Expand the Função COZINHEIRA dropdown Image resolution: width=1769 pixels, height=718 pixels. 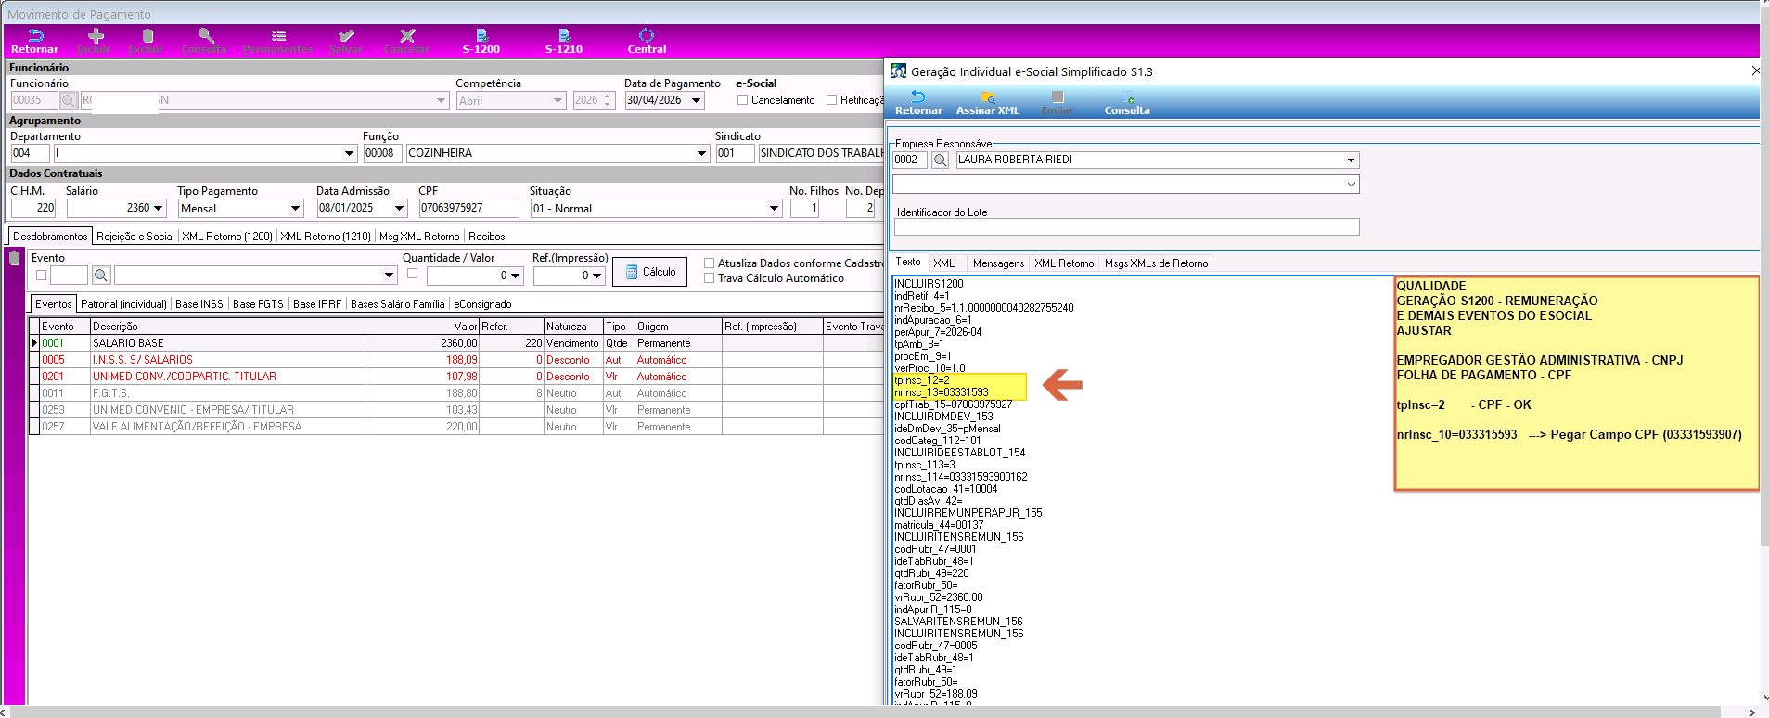[x=702, y=153]
